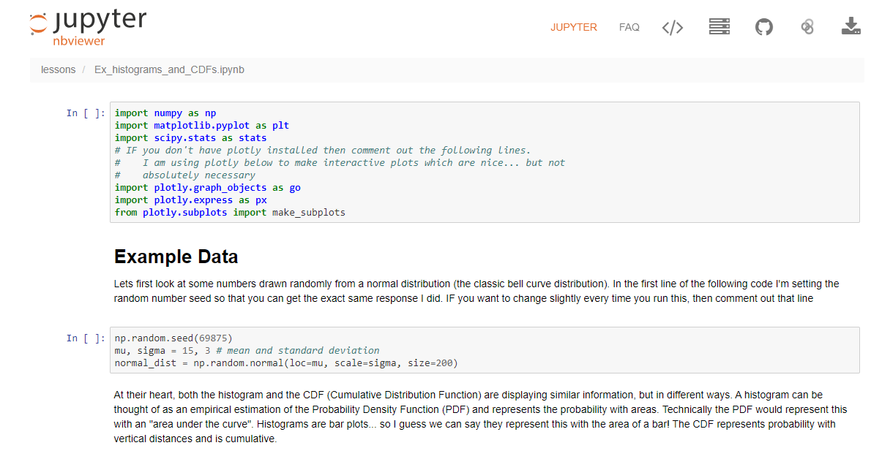Launch Binder using the rings icon
This screenshot has height=459, width=871.
[807, 27]
